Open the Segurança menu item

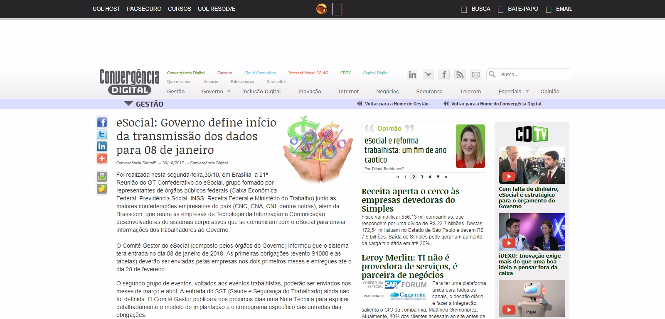click(429, 91)
